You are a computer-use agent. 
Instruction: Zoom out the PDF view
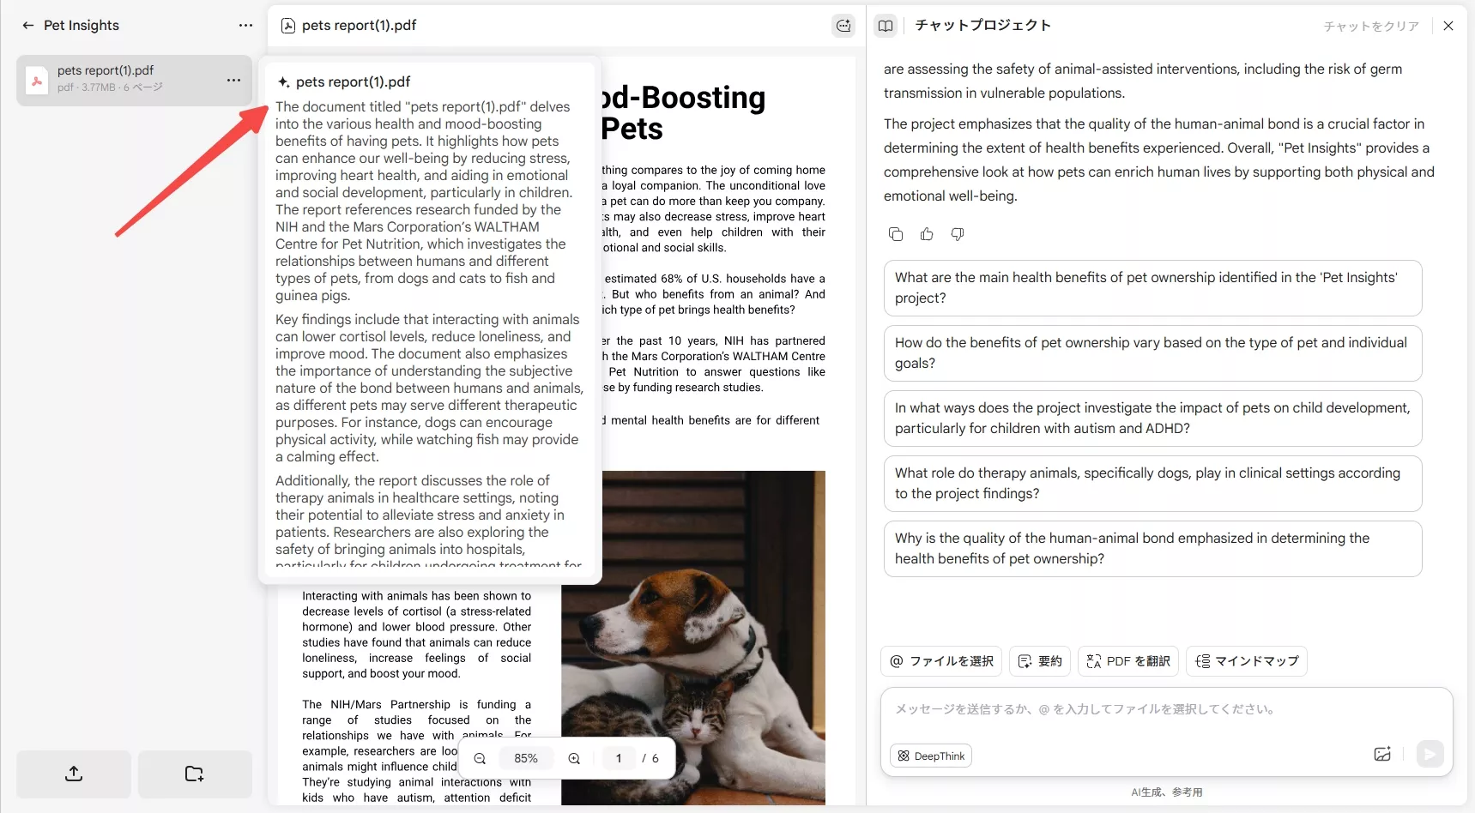click(x=481, y=759)
